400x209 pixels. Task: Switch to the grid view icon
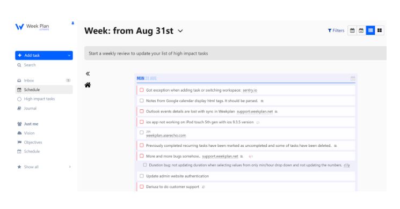380,31
